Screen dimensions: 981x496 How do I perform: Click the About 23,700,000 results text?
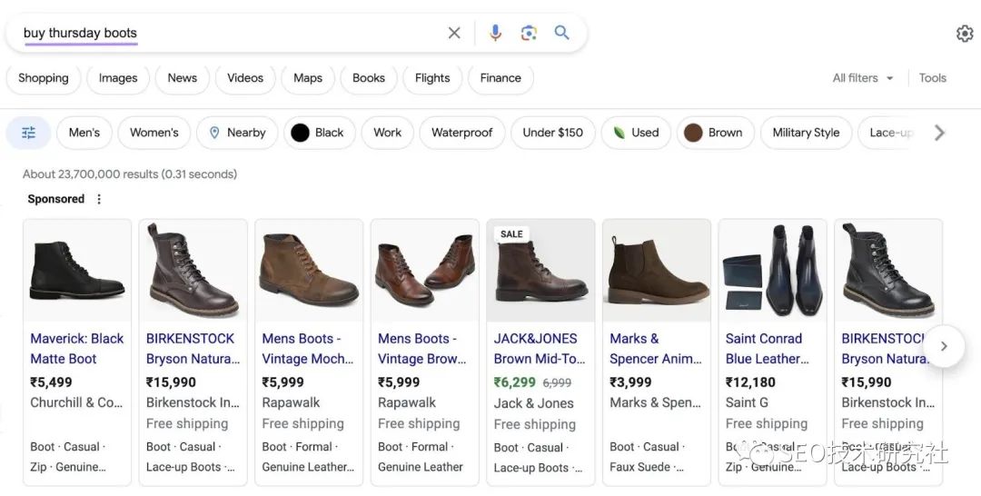[x=130, y=174]
